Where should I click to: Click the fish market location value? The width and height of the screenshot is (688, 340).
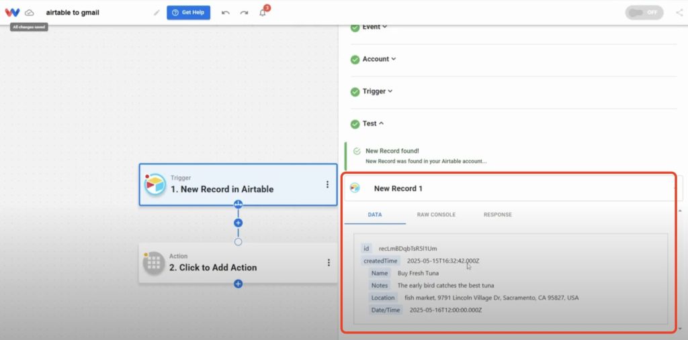click(x=491, y=298)
